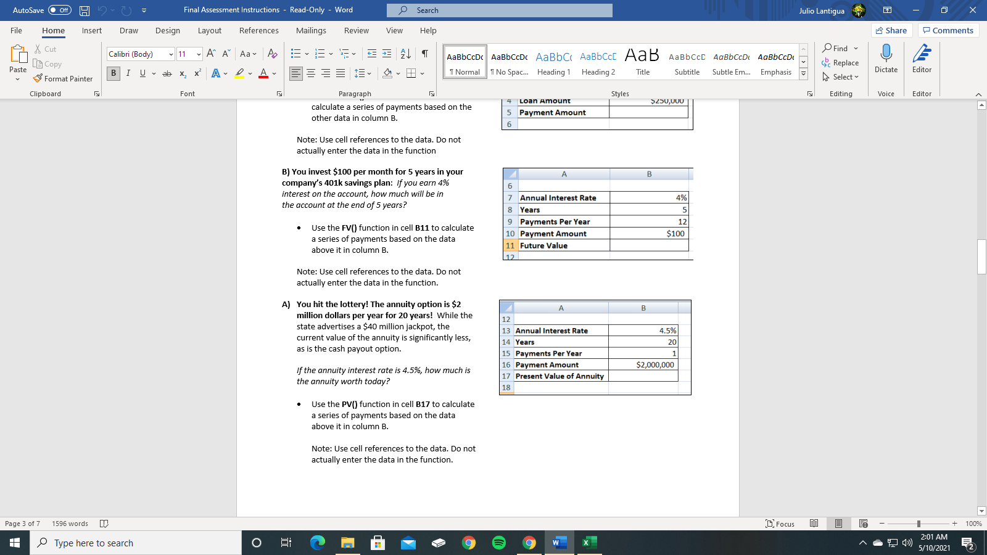Image resolution: width=987 pixels, height=555 pixels.
Task: Switch to the References ribbon tab
Action: tap(258, 30)
